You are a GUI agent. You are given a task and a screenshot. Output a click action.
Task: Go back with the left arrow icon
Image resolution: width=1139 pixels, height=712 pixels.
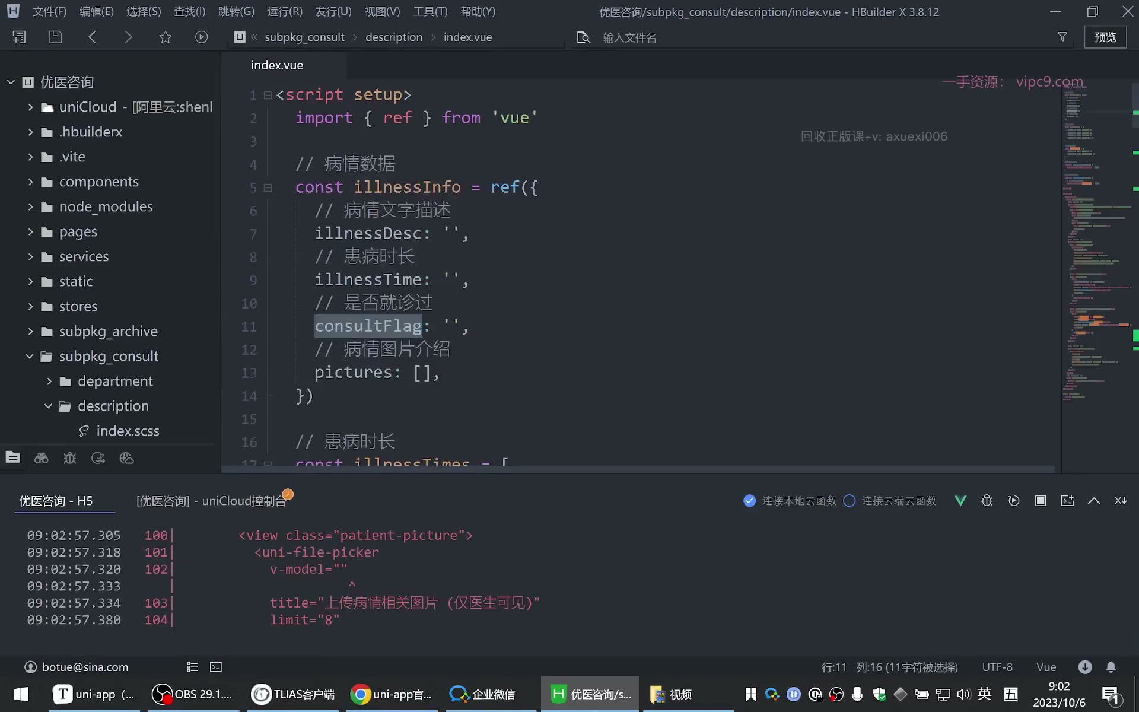(x=93, y=37)
